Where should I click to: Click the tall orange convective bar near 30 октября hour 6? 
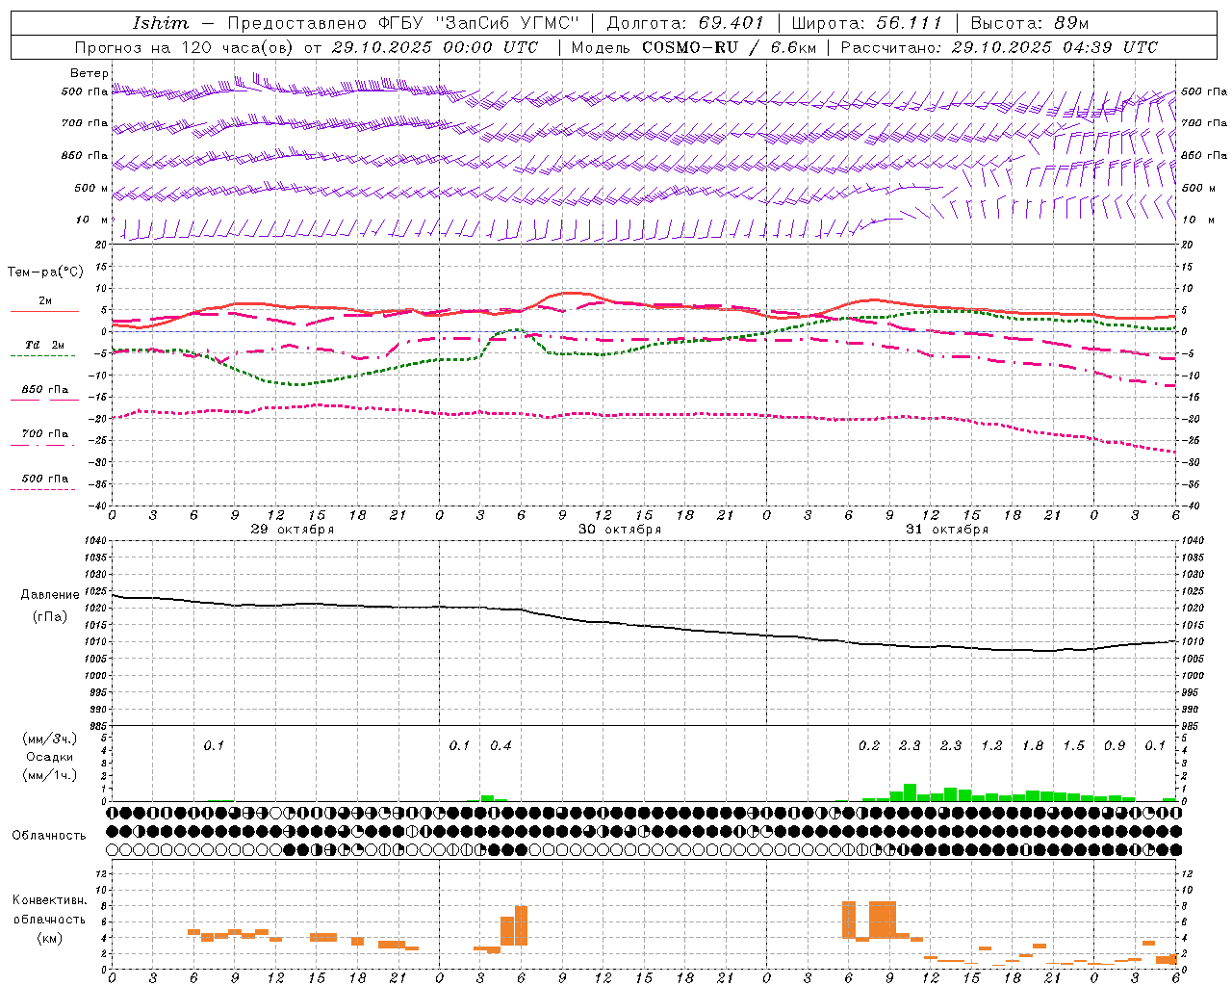pos(521,925)
